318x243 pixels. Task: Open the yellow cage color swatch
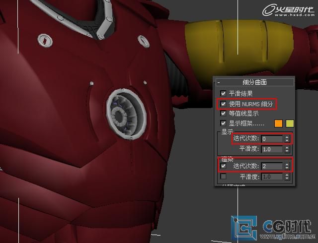point(290,123)
